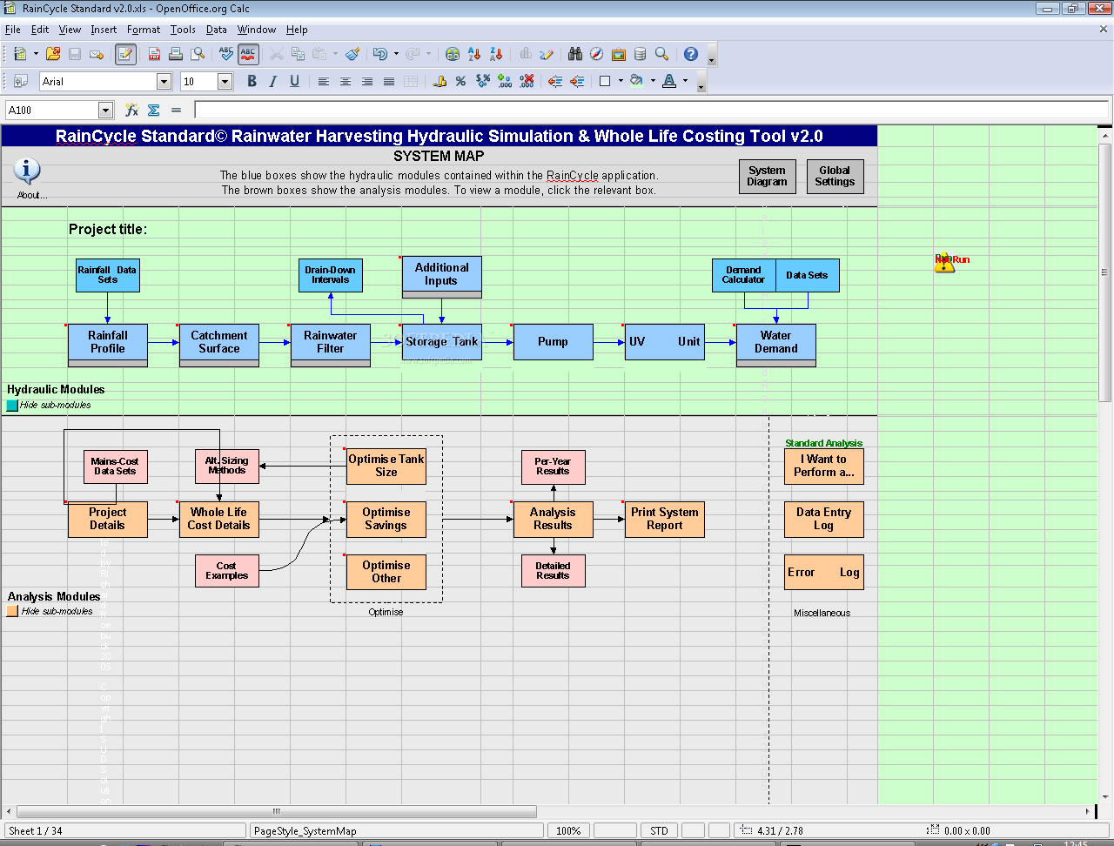Click the zoom percentage in status bar
This screenshot has height=846, width=1114.
click(568, 830)
